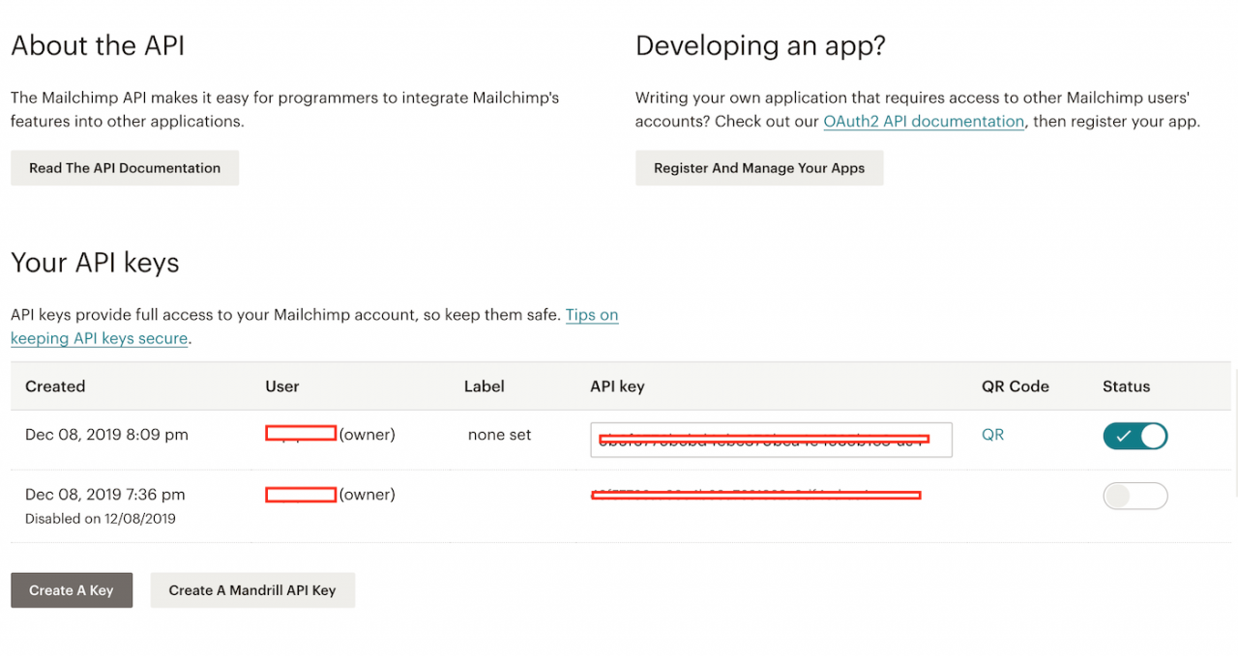Disable the active 8:09 pm API key
The height and width of the screenshot is (656, 1238).
point(1135,436)
